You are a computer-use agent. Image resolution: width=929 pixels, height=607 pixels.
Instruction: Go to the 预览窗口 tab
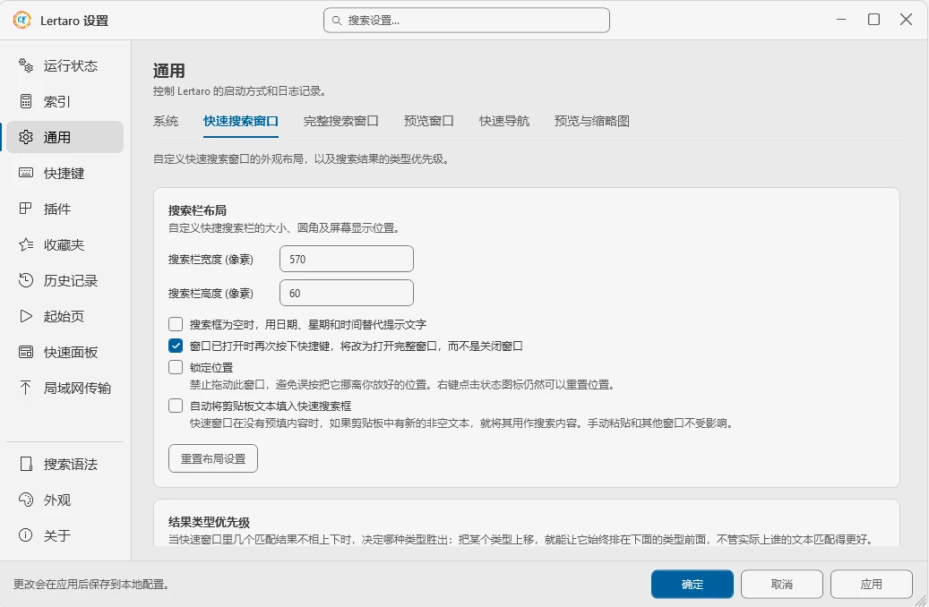click(x=428, y=121)
